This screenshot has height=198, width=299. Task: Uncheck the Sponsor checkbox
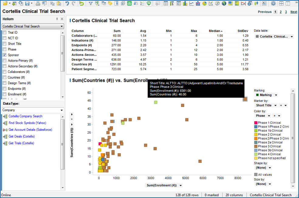pos(5,55)
